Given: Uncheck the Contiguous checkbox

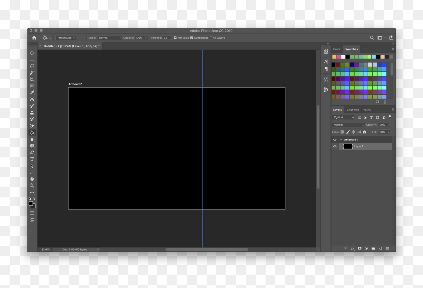Looking at the screenshot, I should (192, 38).
